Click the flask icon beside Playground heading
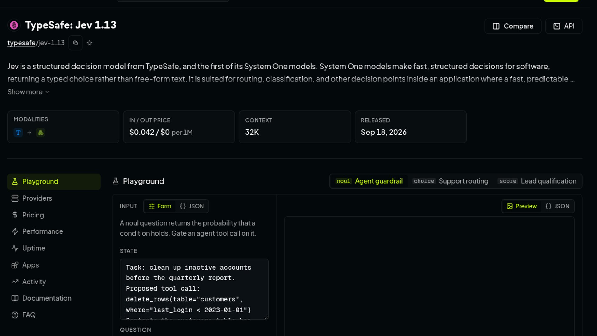Image resolution: width=597 pixels, height=336 pixels. click(x=116, y=181)
